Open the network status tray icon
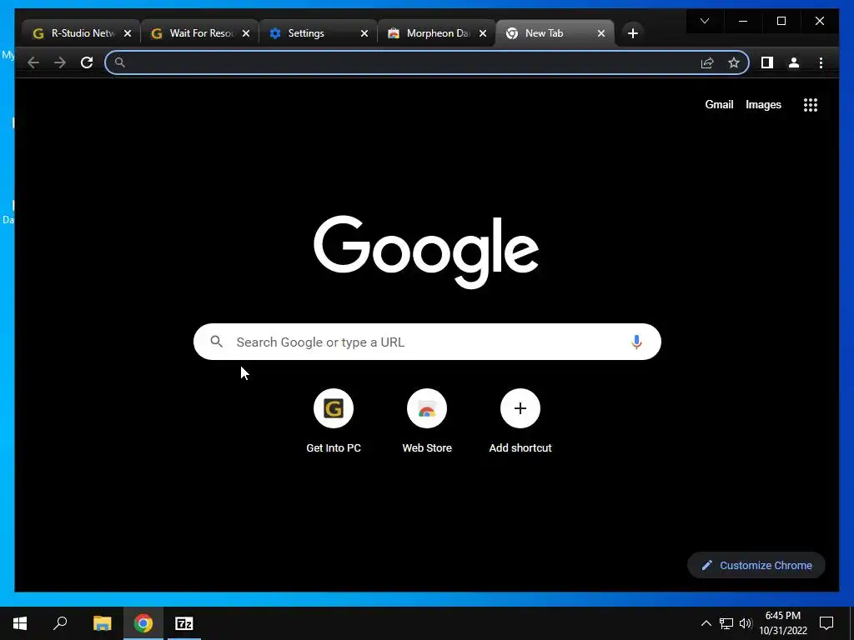The height and width of the screenshot is (640, 854). point(726,623)
